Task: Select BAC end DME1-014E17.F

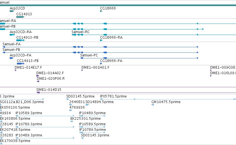Action: [28, 67]
